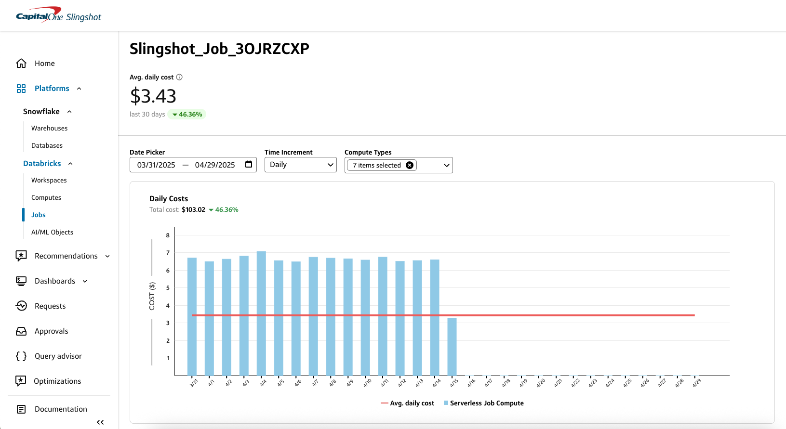786x429 pixels.
Task: Click the 4/20 axis date label
Action: (541, 383)
